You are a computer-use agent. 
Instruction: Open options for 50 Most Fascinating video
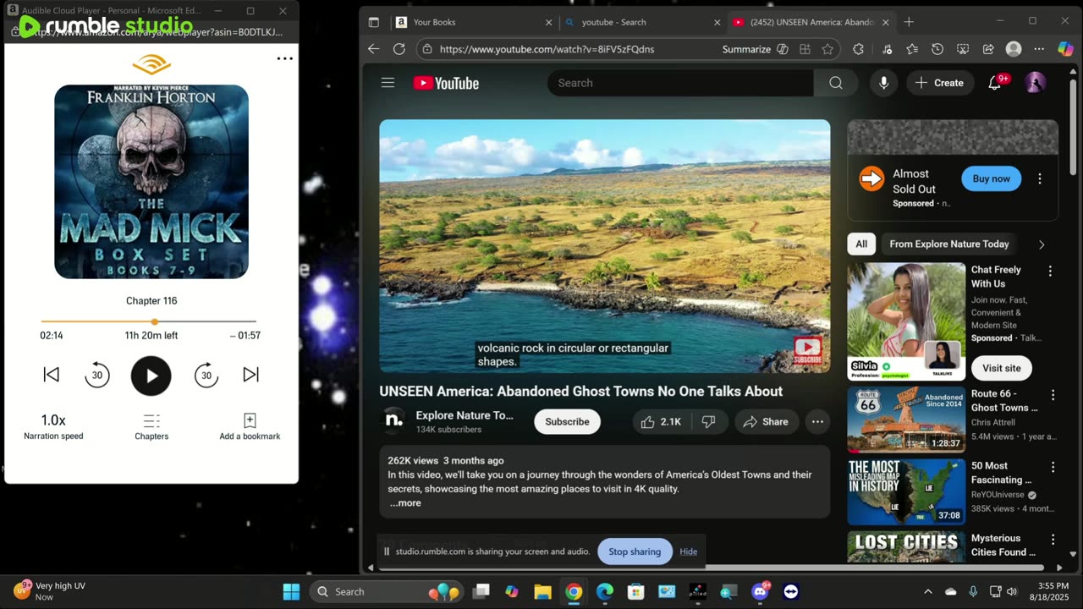[1053, 467]
